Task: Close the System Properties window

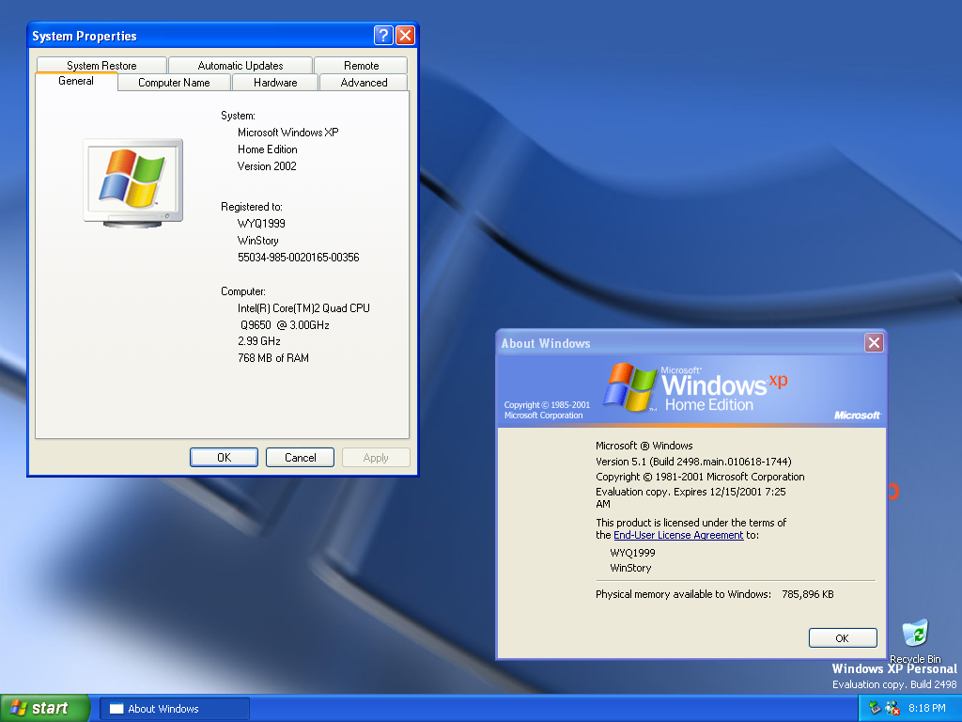Action: click(x=405, y=36)
